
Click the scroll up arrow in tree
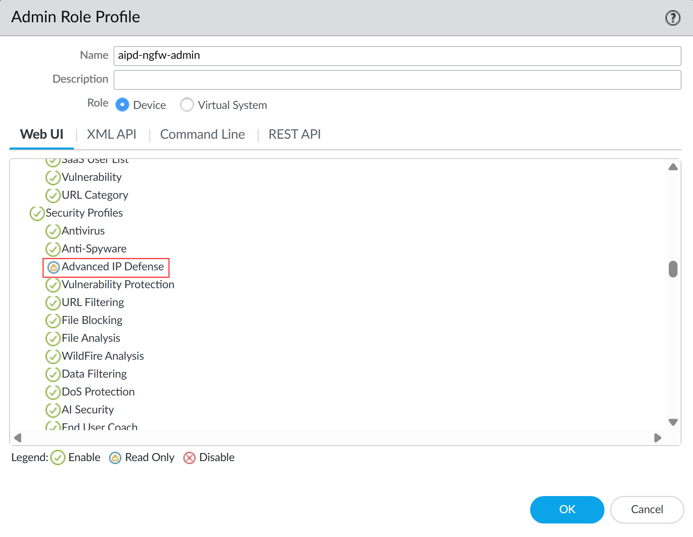tap(673, 167)
